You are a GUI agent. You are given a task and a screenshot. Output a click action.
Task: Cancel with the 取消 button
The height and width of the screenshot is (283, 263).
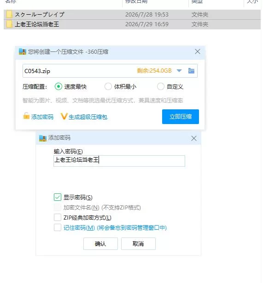coord(138,244)
